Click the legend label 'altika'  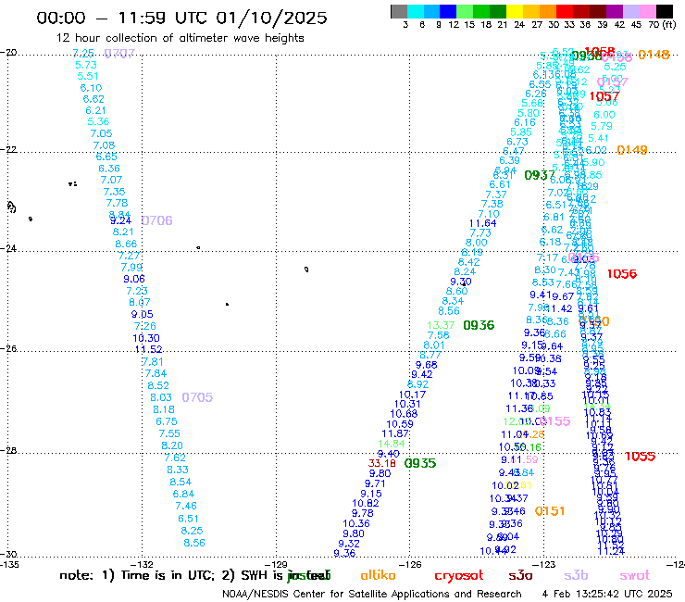[379, 575]
